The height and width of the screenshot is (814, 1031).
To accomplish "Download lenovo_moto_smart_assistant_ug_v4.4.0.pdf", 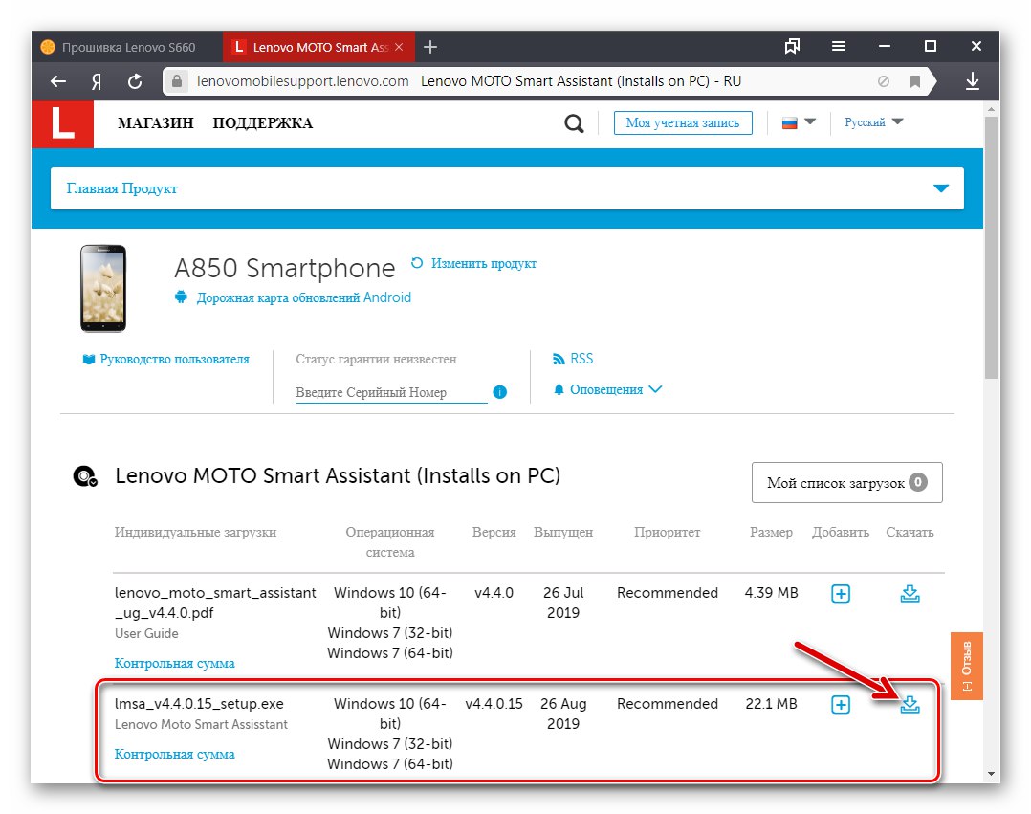I will pyautogui.click(x=910, y=594).
